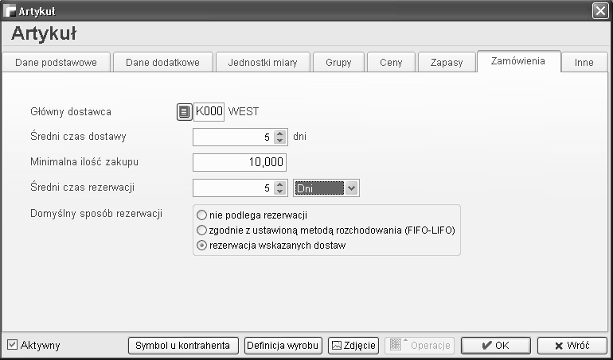Viewport: 613px width, 360px height.
Task: Click Symbol u kontrahenta button
Action: pos(183,346)
